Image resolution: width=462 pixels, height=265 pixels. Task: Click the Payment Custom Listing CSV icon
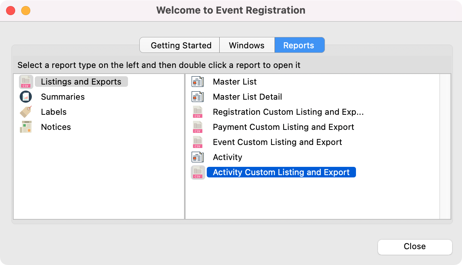(198, 127)
